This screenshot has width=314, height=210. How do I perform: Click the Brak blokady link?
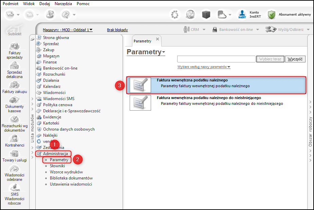pyautogui.click(x=117, y=30)
